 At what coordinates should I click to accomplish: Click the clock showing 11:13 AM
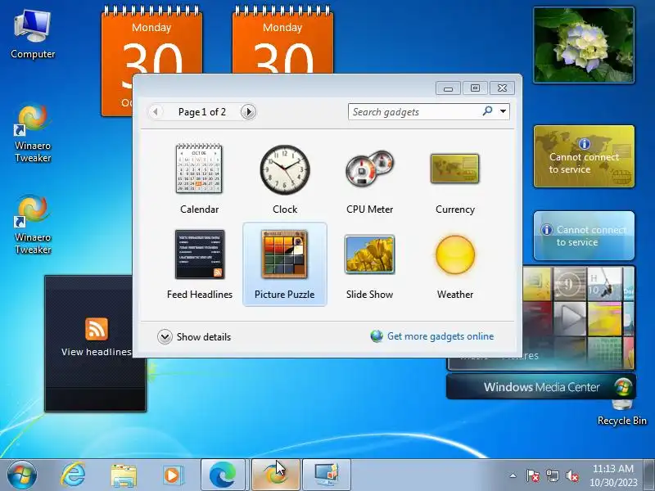pos(612,475)
